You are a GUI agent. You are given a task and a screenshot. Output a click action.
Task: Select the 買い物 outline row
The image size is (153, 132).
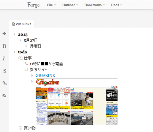tap(30, 128)
